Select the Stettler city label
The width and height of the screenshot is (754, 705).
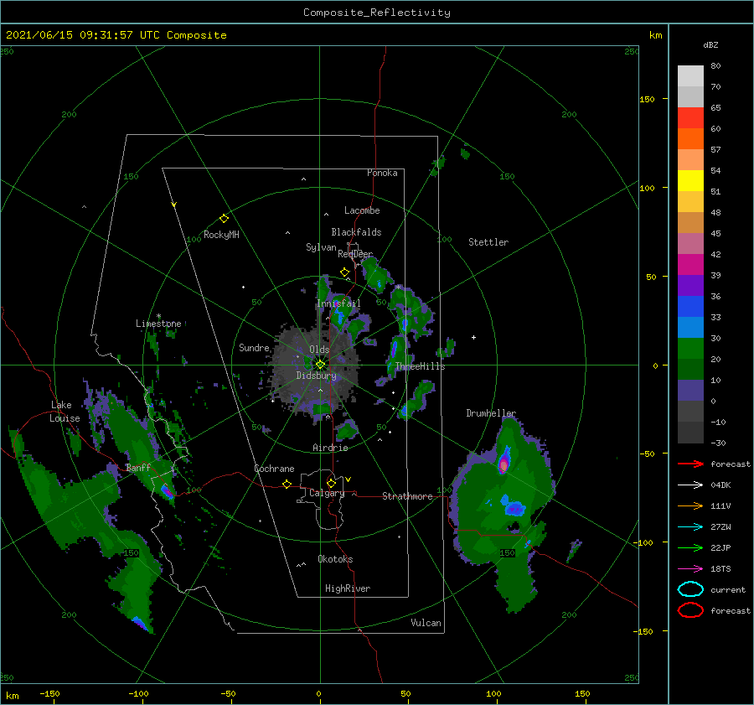(x=488, y=242)
